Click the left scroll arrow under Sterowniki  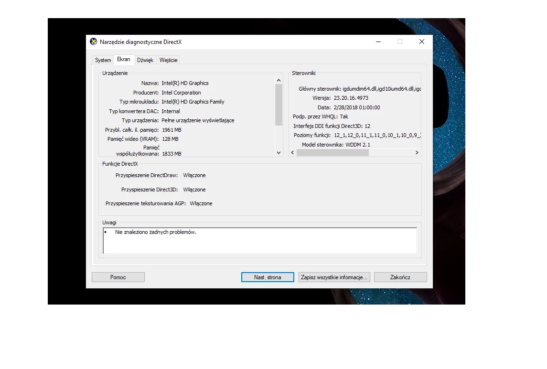point(292,152)
